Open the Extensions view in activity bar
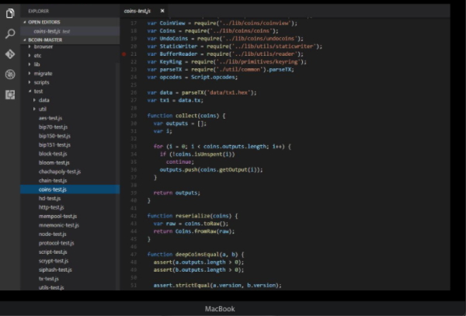Viewport: 466px width, 316px height. point(10,95)
